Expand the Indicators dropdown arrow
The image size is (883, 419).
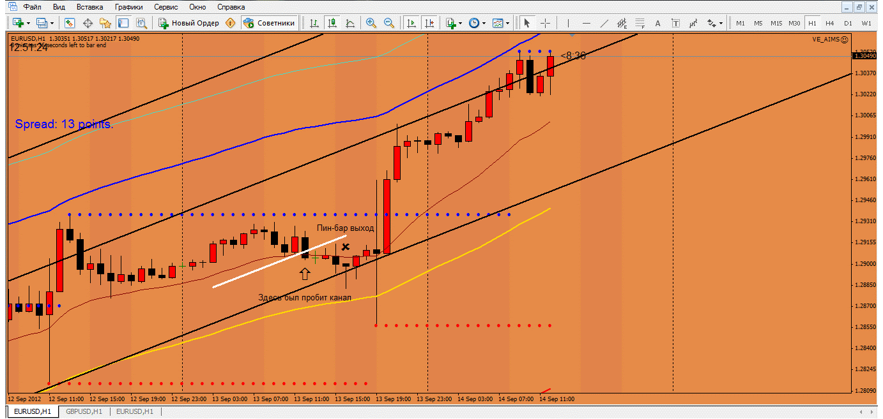coord(461,23)
